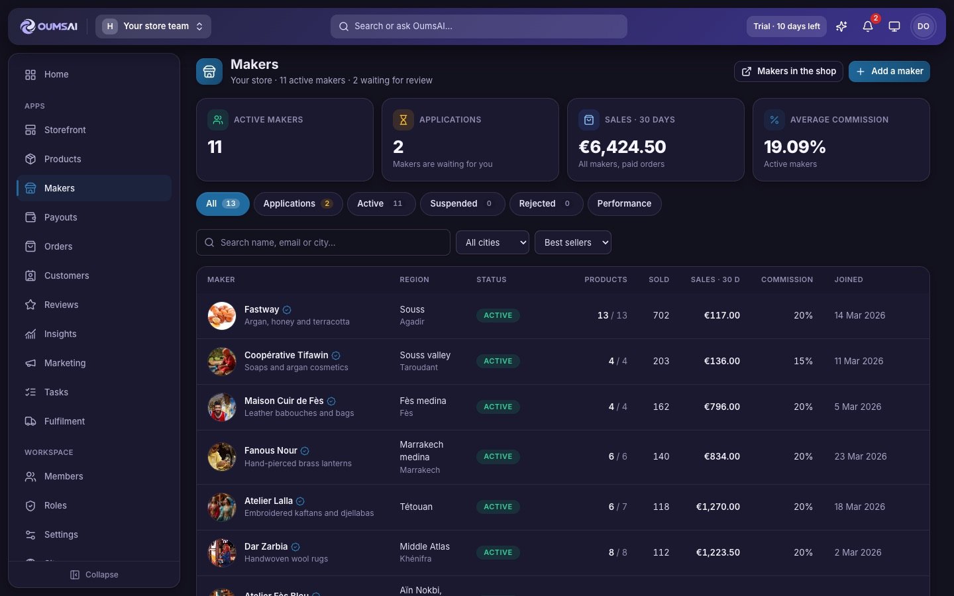Open the DO user avatar menu
Screen dimensions: 954x596
924,26
